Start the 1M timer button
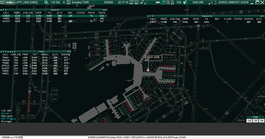The width and height of the screenshot is (265, 139). 249,121
